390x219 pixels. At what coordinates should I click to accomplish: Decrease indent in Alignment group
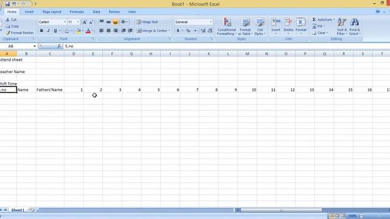[123, 31]
